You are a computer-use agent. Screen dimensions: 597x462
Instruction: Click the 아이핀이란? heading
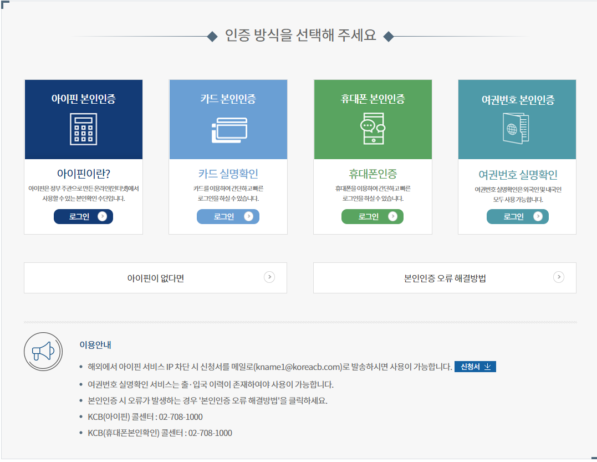click(x=83, y=174)
